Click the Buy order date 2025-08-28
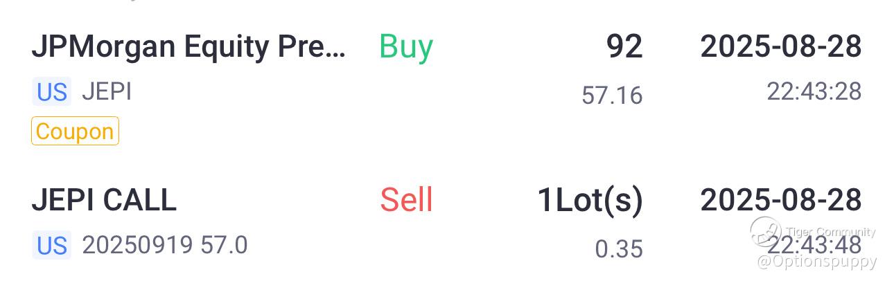Image resolution: width=894 pixels, height=281 pixels. [781, 47]
